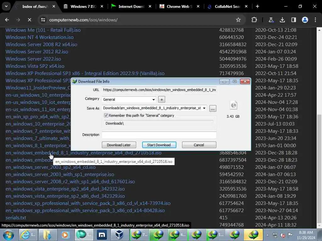Click the Download Later button

point(119,145)
